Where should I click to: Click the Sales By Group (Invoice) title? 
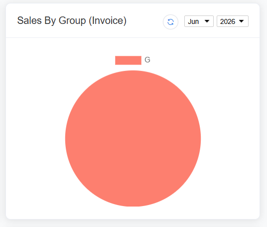pyautogui.click(x=72, y=21)
